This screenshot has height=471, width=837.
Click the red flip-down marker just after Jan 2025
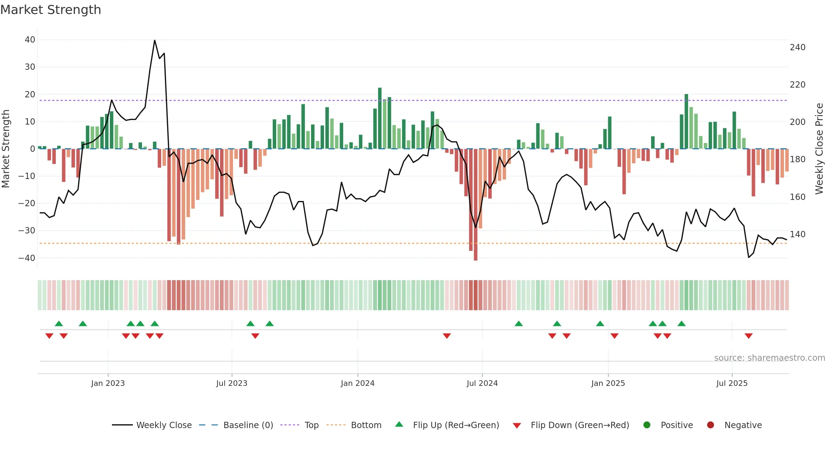tap(614, 336)
